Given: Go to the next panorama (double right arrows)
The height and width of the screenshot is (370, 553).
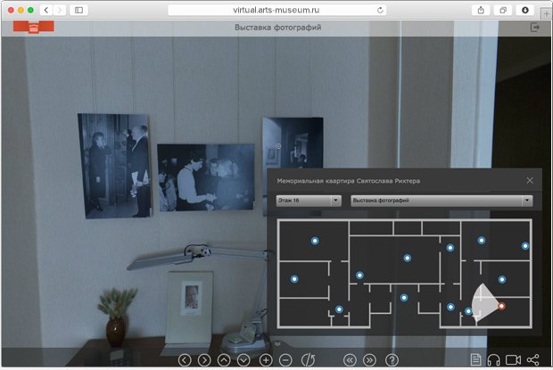Looking at the screenshot, I should point(369,360).
